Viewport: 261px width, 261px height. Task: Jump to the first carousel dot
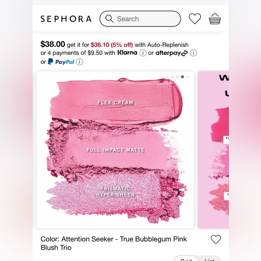(x=167, y=77)
